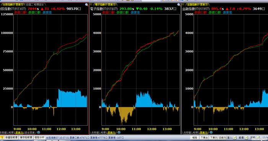Viewport: 268px width, 141px height.
Task: Click the globe icon under the 電子指數07 chart
Action: (119, 133)
